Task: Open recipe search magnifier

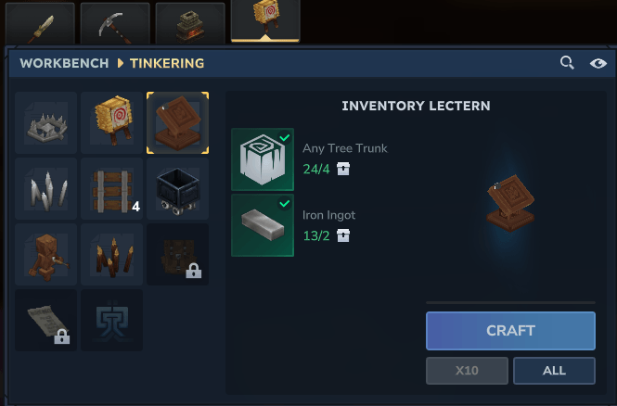Action: click(567, 62)
